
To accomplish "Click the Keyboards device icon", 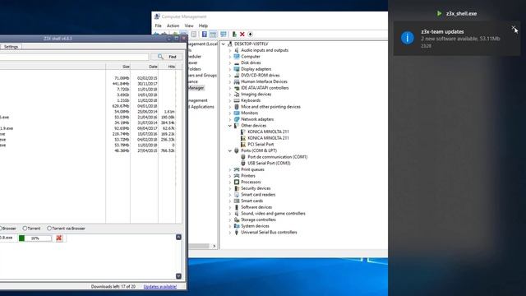I will pyautogui.click(x=237, y=100).
